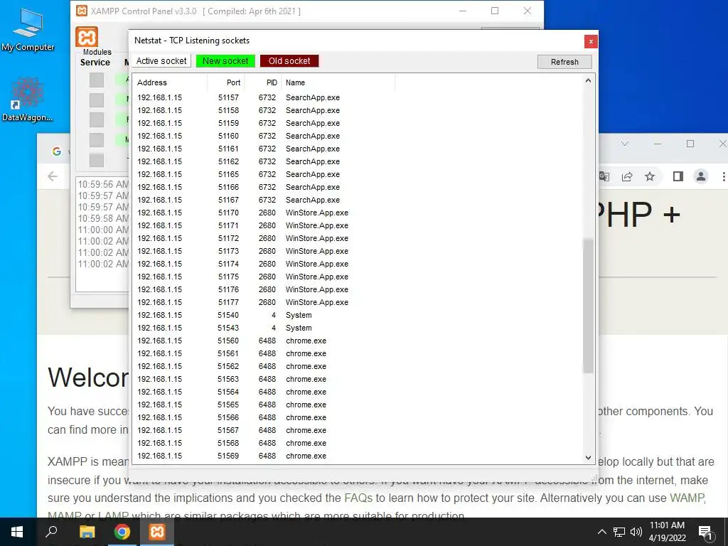
Task: Click XAMPP title bar icon
Action: (x=82, y=11)
